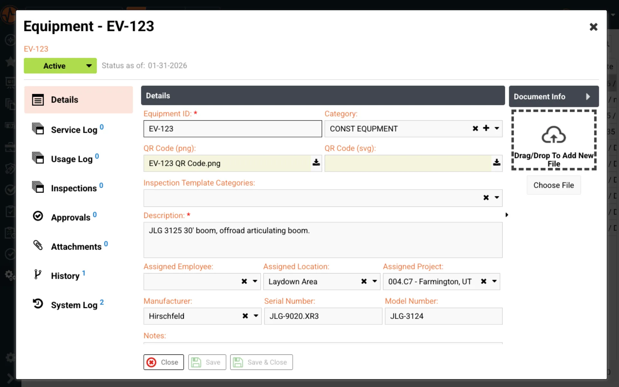Expand Inspection Template Categories dropdown
The width and height of the screenshot is (619, 387).
click(x=497, y=197)
